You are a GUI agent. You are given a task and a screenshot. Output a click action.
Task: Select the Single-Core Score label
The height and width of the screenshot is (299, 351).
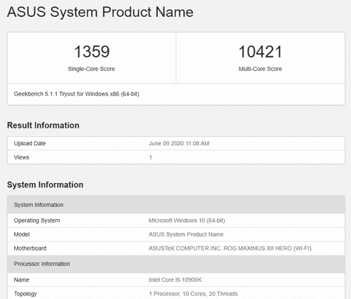91,69
